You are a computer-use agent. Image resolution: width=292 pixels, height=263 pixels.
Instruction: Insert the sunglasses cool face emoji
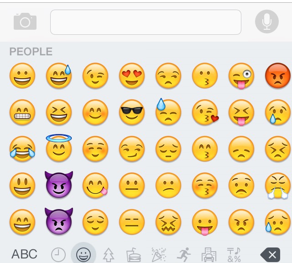(132, 112)
